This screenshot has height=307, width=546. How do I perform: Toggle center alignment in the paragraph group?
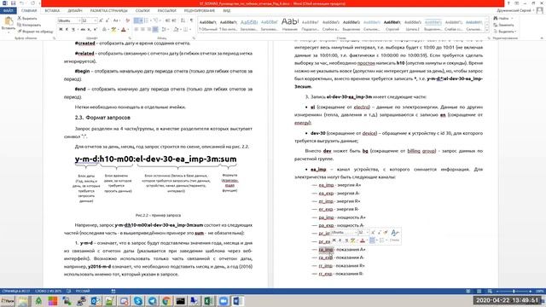[x=142, y=30]
